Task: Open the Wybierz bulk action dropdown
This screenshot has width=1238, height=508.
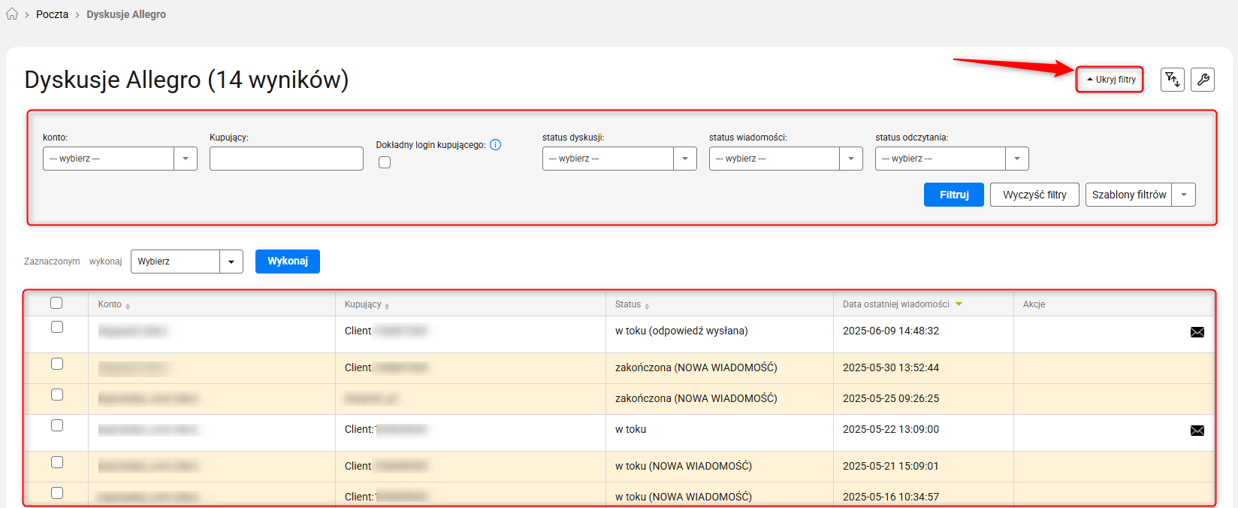Action: click(187, 262)
